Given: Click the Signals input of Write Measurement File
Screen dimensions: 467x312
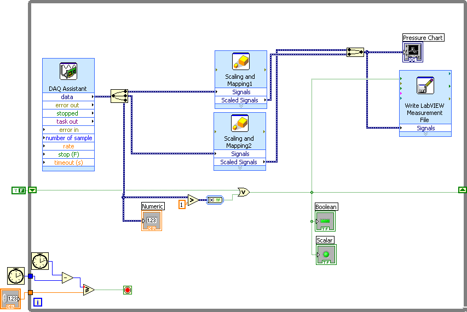Looking at the screenshot, I should (x=425, y=128).
